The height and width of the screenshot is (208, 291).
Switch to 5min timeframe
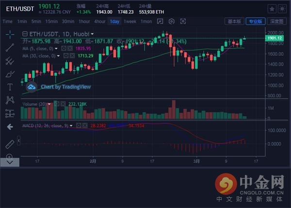(36, 21)
